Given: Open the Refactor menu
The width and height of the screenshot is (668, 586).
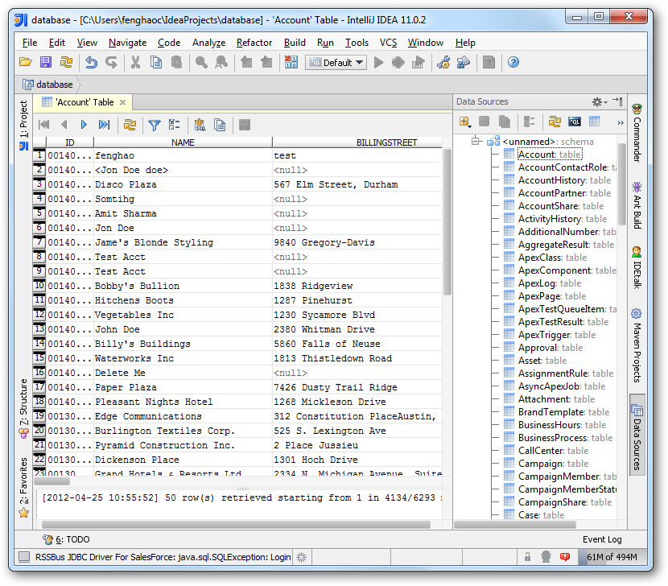Looking at the screenshot, I should tap(254, 43).
